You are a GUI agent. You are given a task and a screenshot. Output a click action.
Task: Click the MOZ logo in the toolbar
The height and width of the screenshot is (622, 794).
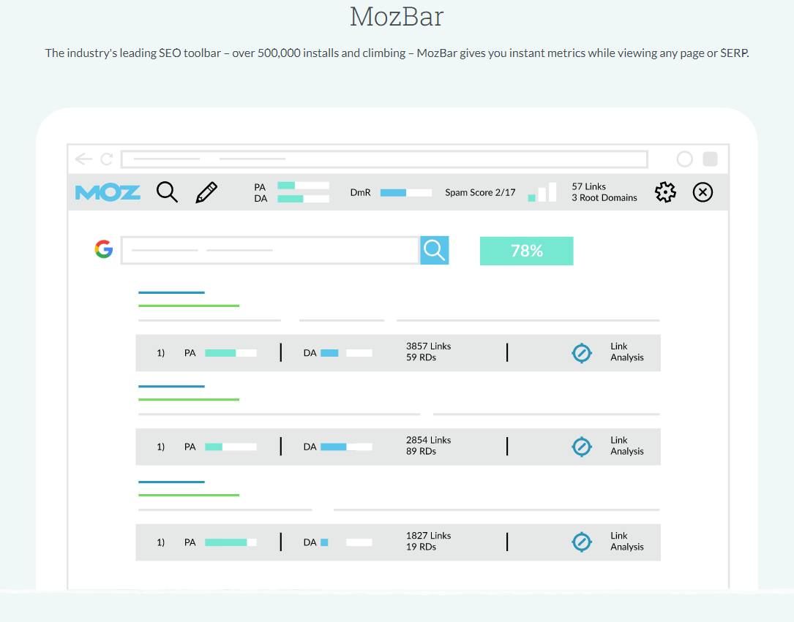(x=108, y=193)
